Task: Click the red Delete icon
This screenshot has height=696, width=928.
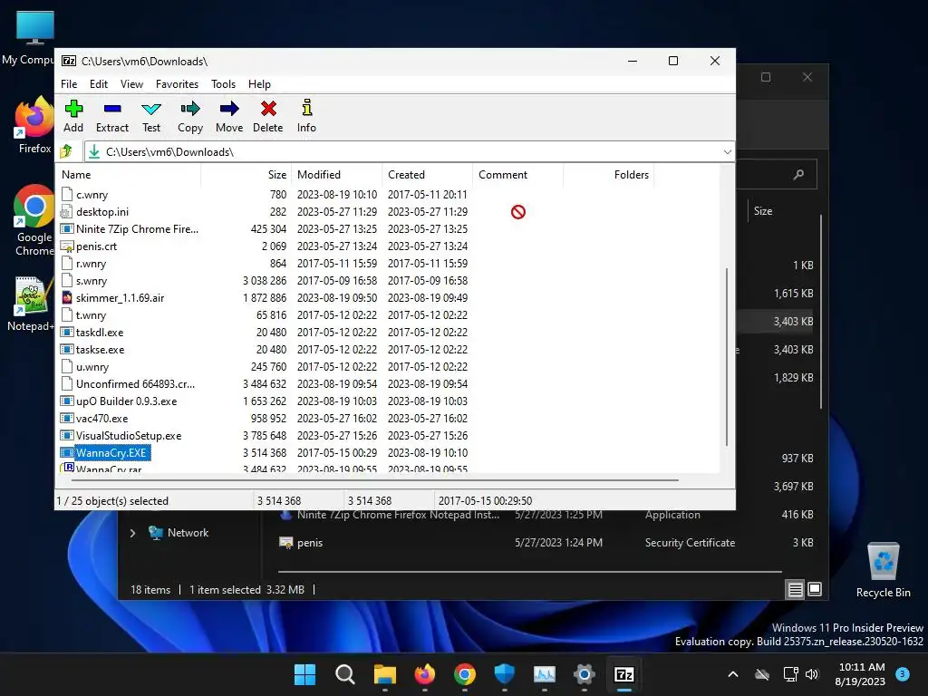Action: [268, 116]
